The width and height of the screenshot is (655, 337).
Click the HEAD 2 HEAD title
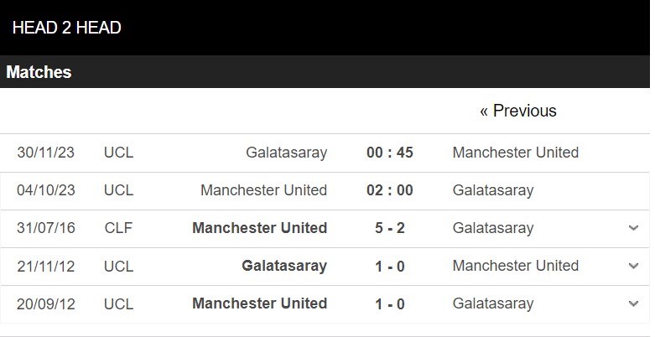[67, 28]
